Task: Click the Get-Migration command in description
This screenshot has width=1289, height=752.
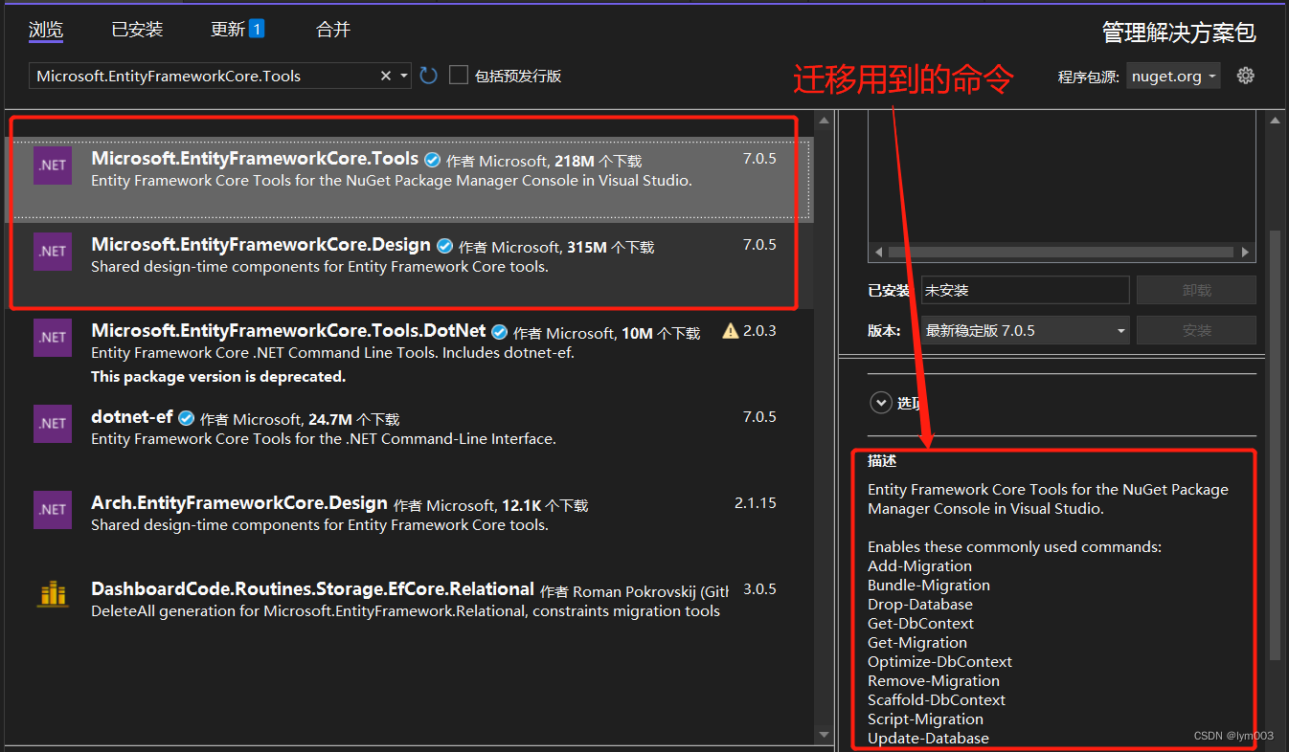Action: pyautogui.click(x=917, y=643)
